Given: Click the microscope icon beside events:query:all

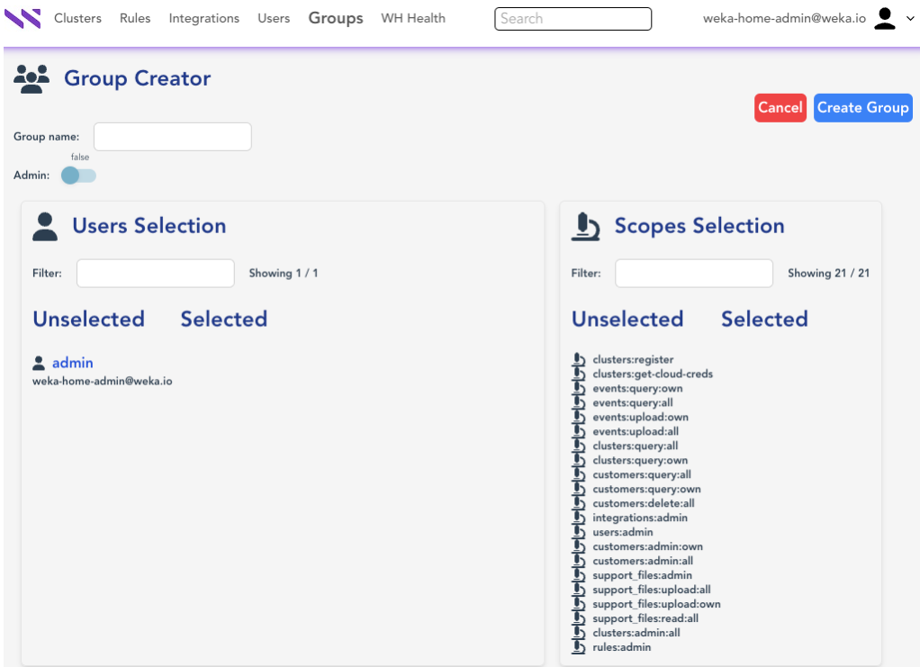Looking at the screenshot, I should click(x=579, y=403).
